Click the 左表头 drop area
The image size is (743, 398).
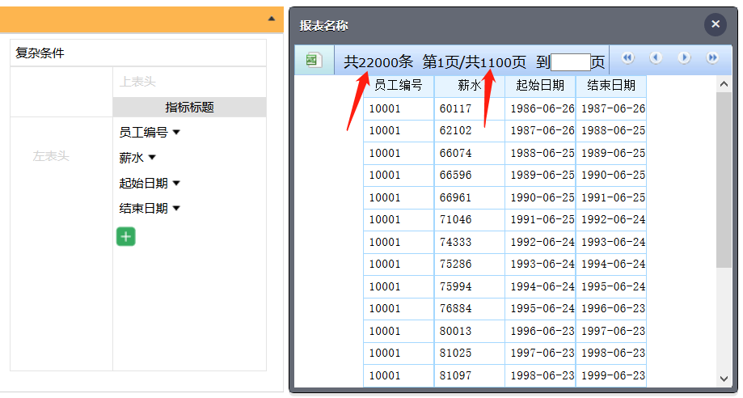point(61,243)
